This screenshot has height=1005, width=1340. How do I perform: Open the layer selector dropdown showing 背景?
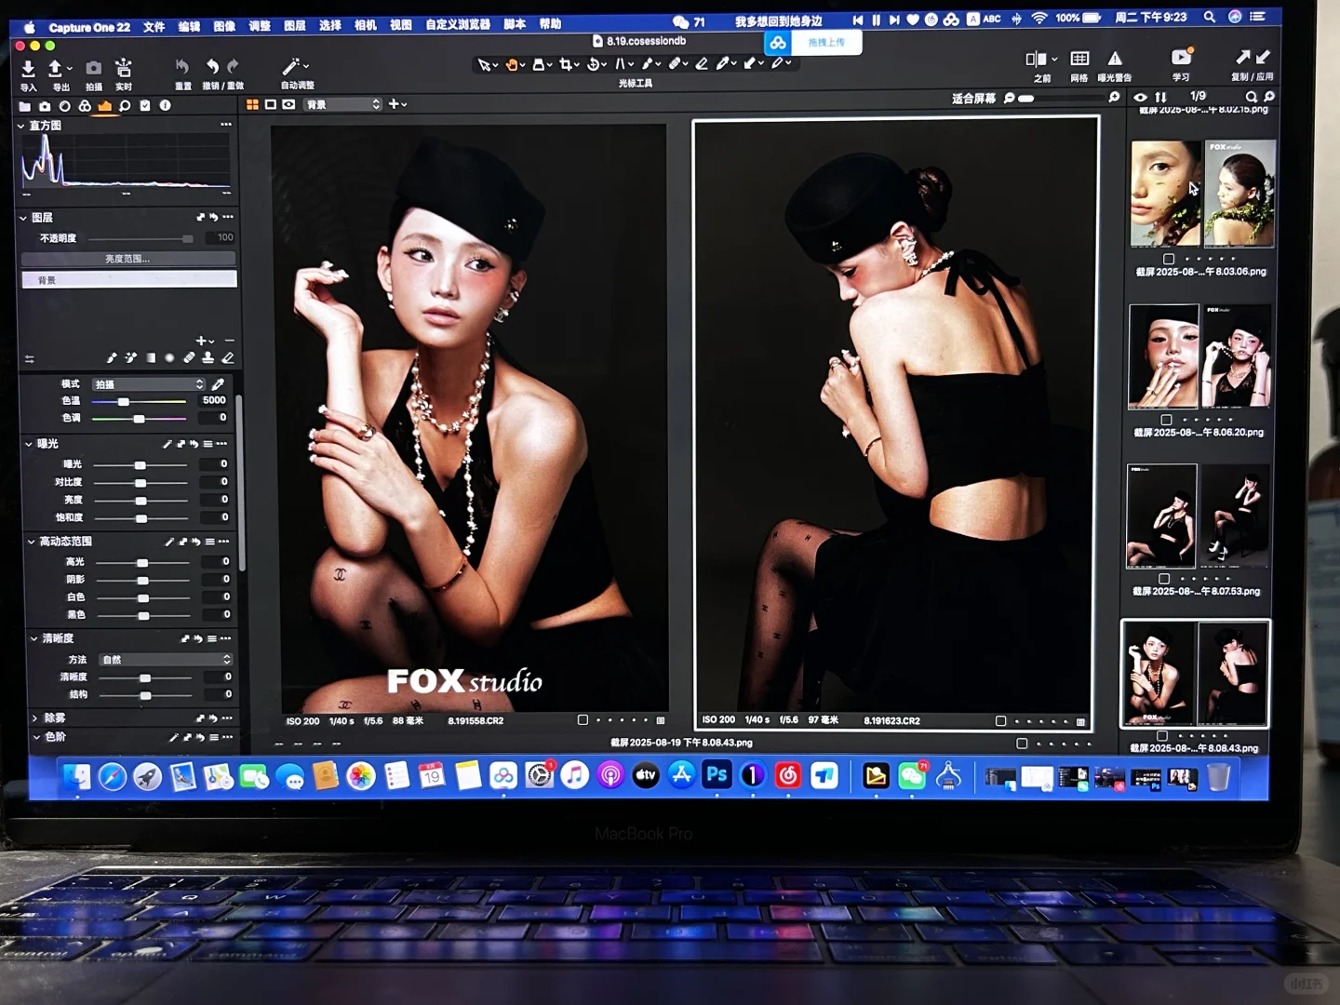click(x=342, y=104)
